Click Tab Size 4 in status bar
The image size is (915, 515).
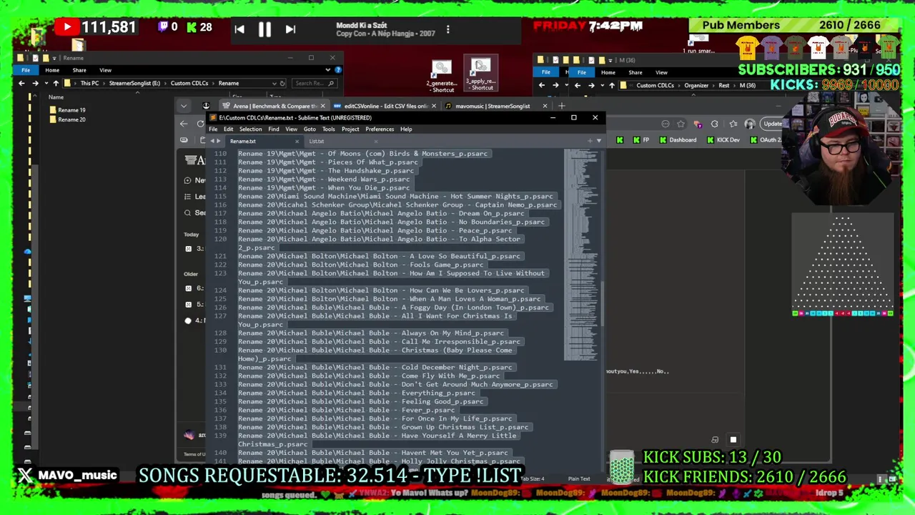(x=533, y=479)
